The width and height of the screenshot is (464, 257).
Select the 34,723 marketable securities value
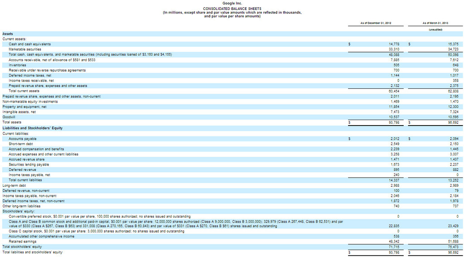pos(453,49)
